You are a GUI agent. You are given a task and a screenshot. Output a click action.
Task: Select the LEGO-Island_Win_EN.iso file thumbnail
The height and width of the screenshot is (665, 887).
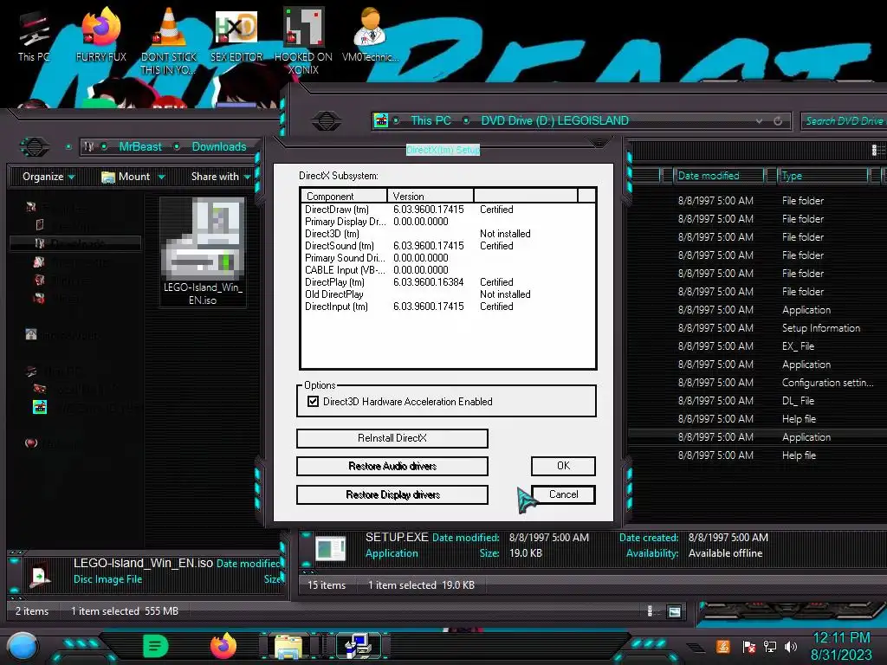coord(203,252)
